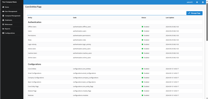This screenshot has height=99, width=208.
Task: Select the Company Configurations entity cell
Action: coord(36,78)
